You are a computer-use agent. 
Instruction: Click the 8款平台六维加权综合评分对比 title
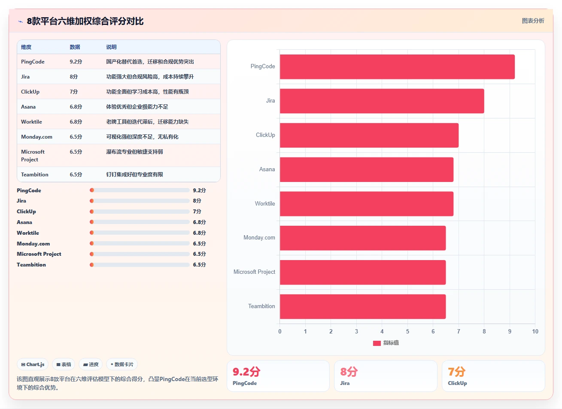85,21
